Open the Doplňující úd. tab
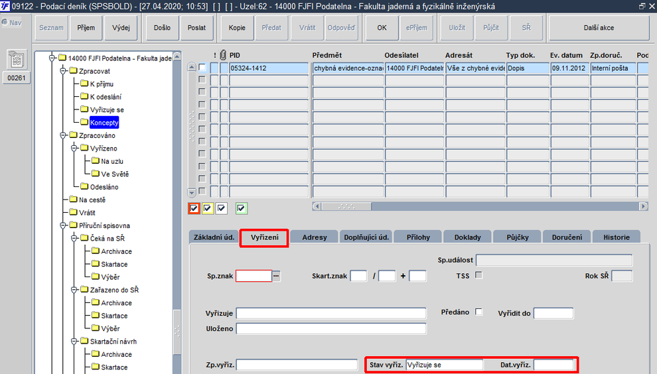The height and width of the screenshot is (374, 657). 366,237
